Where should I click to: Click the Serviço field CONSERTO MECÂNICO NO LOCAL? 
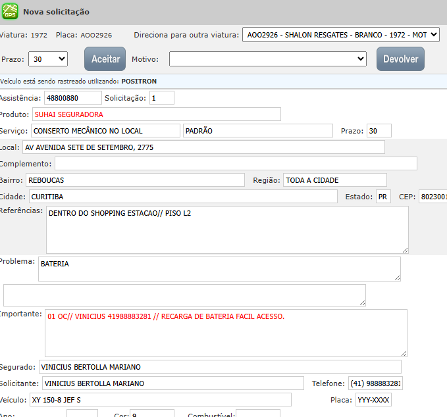point(105,131)
